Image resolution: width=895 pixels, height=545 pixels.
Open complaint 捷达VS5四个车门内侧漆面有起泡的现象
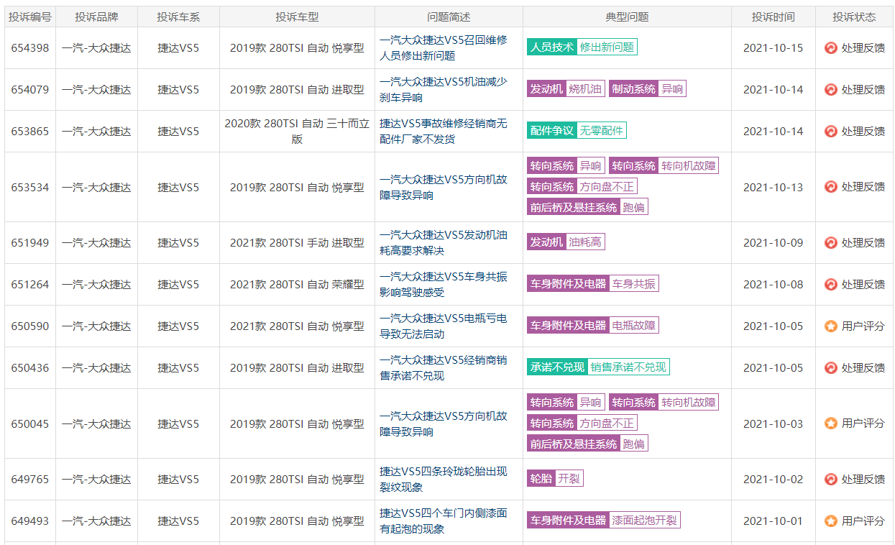pos(444,521)
